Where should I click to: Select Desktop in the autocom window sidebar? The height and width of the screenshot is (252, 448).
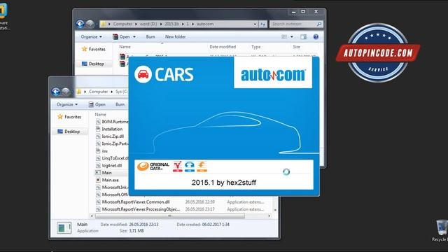click(97, 64)
